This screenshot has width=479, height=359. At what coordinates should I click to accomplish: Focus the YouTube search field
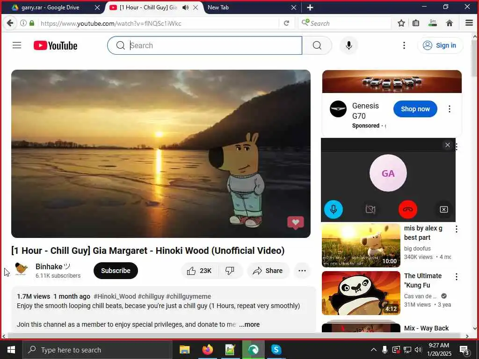pyautogui.click(x=205, y=45)
